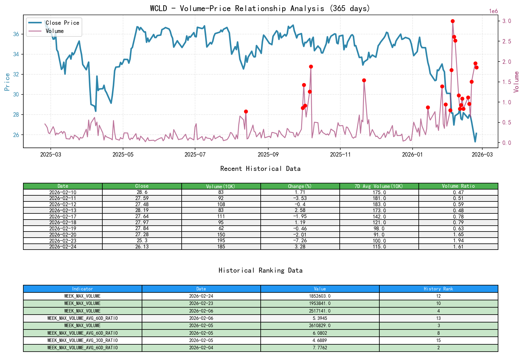
Task: Click the Volume axis label
Action: [517, 82]
